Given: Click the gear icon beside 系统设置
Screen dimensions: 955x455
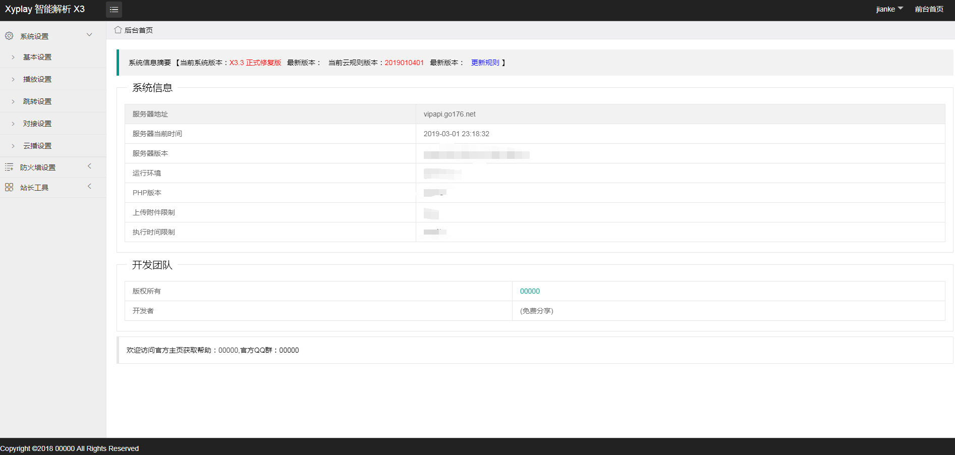Looking at the screenshot, I should coord(9,36).
